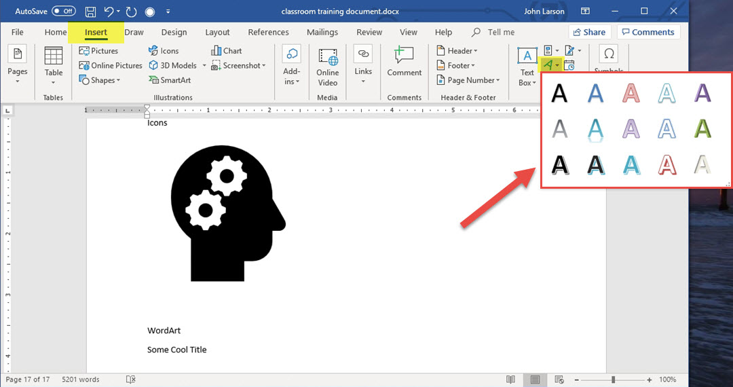Viewport: 733px width, 387px height.
Task: Click the Date & Time icon
Action: pyautogui.click(x=569, y=66)
